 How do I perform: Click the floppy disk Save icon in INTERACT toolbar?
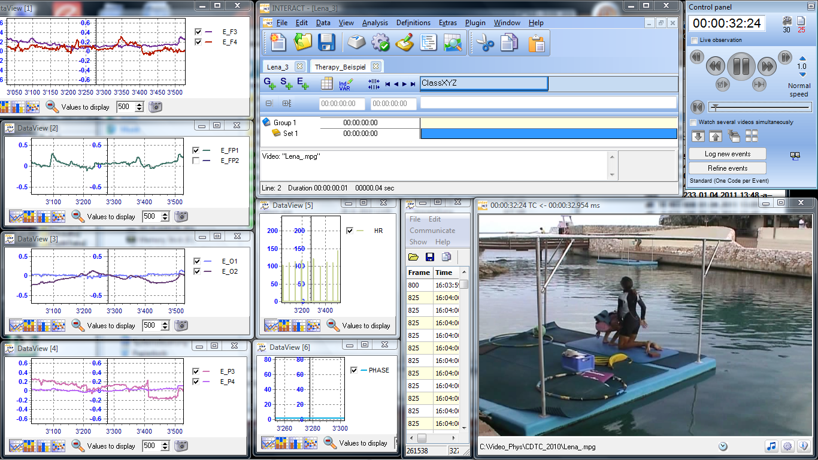326,43
